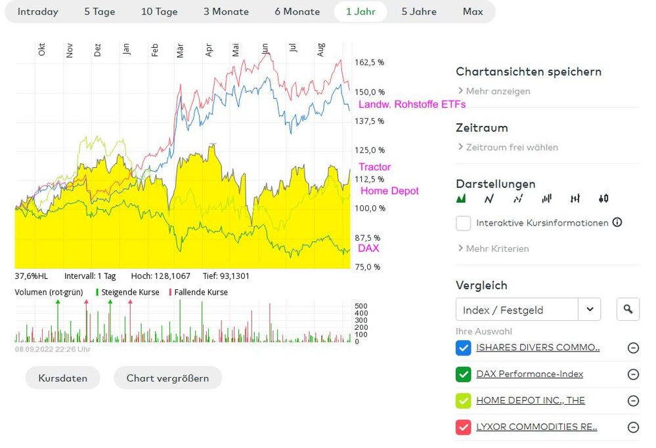
Task: Remove Lyxor Commodities via minus icon
Action: pyautogui.click(x=633, y=427)
